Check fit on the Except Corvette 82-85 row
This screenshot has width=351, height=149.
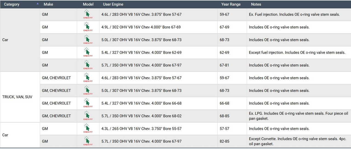pos(88,141)
